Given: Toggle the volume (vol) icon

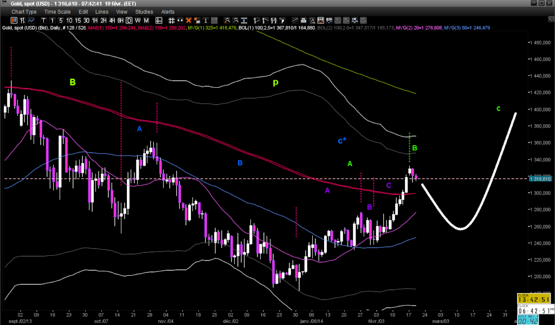Looking at the screenshot, I should point(214,21).
